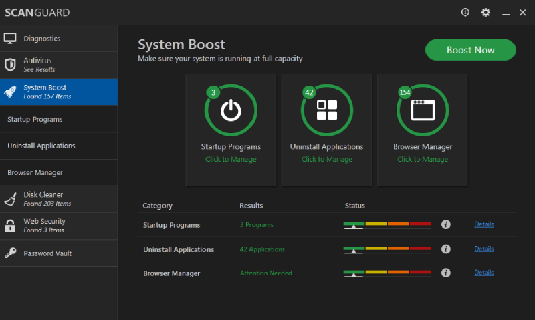Click the Uninstall Applications grid icon
The height and width of the screenshot is (320, 535).
point(327,110)
